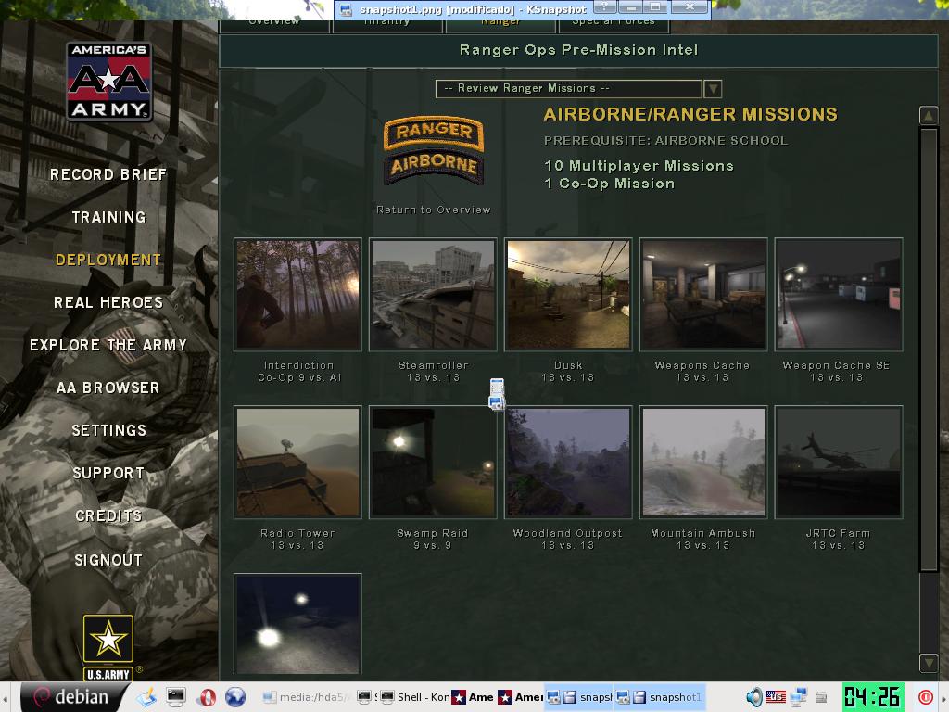Open the Support menu item
The width and height of the screenshot is (949, 712).
coord(109,474)
